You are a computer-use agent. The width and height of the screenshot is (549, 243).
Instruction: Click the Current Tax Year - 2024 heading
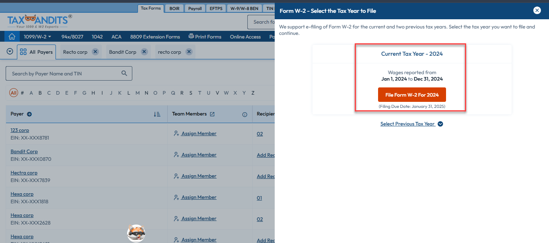[x=412, y=54]
